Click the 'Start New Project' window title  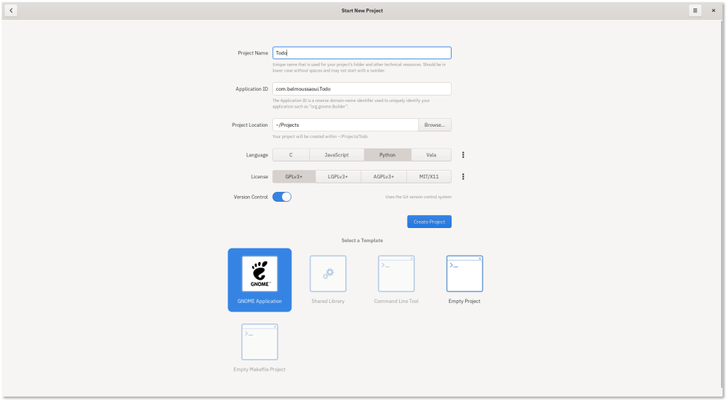click(362, 11)
